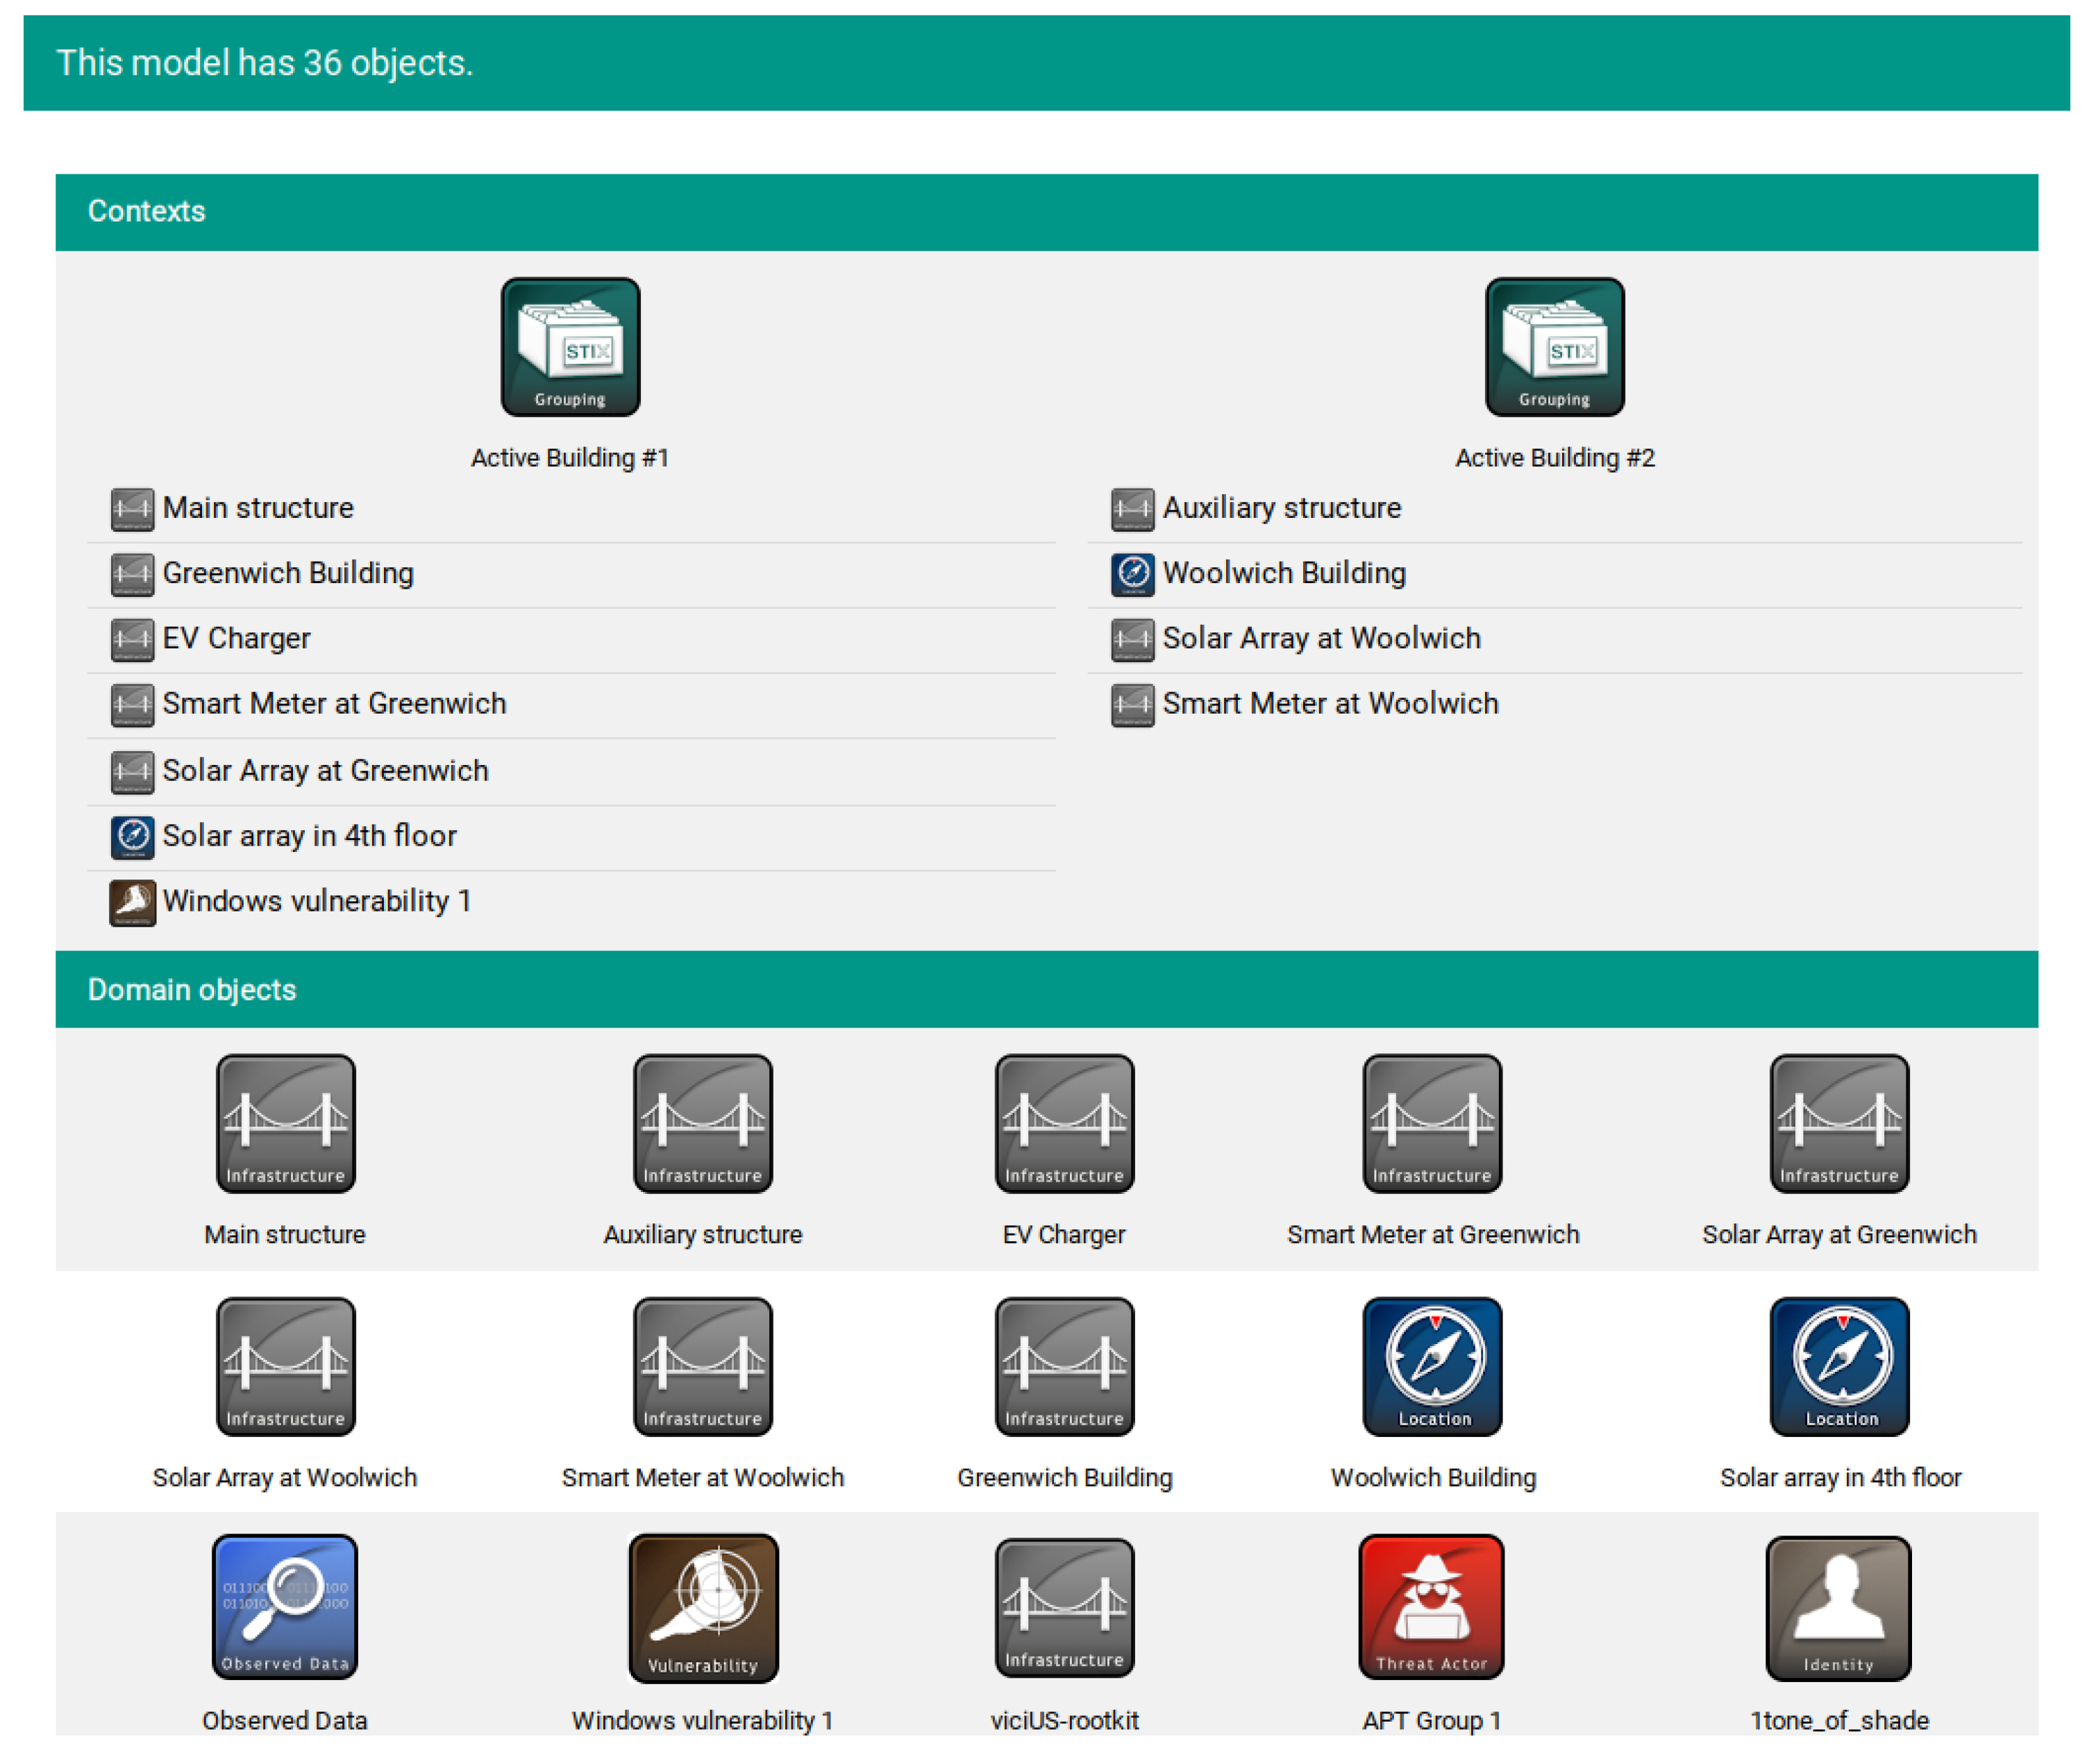Click the Smart Meter at Woolwich infrastructure tile
The height and width of the screenshot is (1764, 2087).
(702, 1366)
